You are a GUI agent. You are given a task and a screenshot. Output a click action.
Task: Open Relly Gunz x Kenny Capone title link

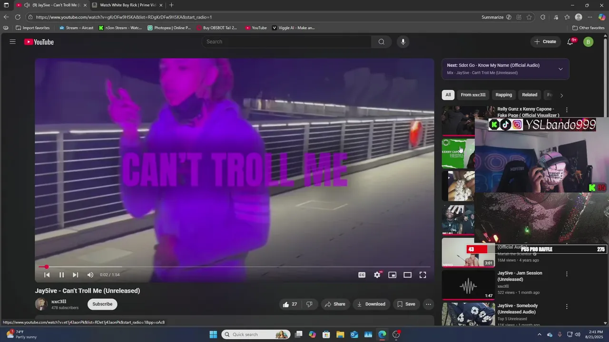click(528, 112)
